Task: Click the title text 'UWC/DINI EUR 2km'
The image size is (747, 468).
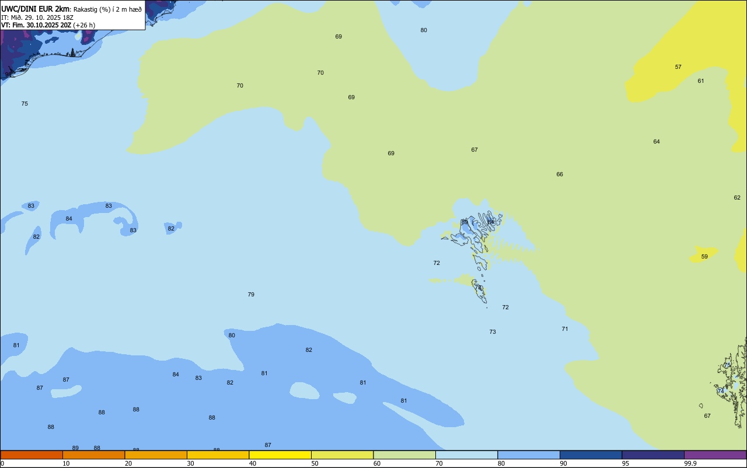Action: coord(35,9)
